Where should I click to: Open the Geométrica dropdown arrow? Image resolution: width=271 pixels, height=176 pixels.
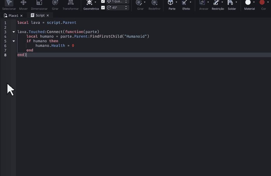point(96,2)
